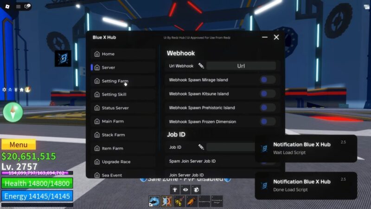Screen dimensions: 371x209
Task: Click the blue Energy 14145/14145 bar
Action: (x=37, y=196)
